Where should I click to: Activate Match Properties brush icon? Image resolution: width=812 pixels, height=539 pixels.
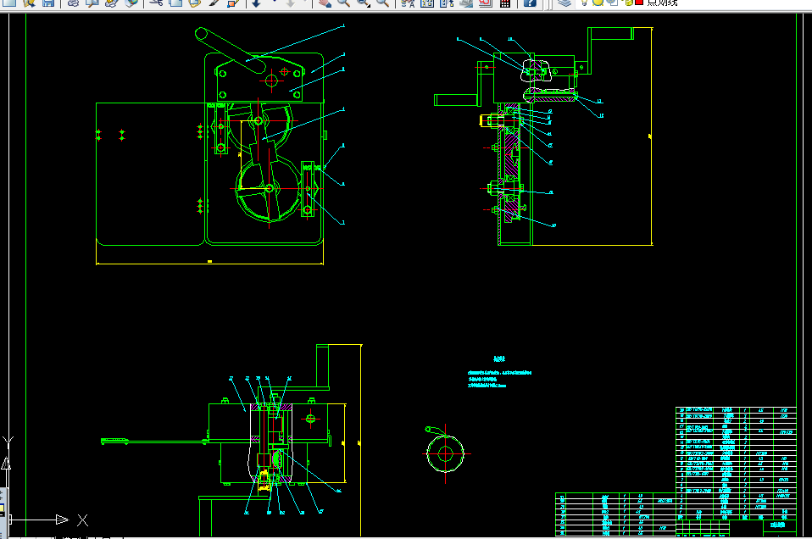(x=214, y=3)
